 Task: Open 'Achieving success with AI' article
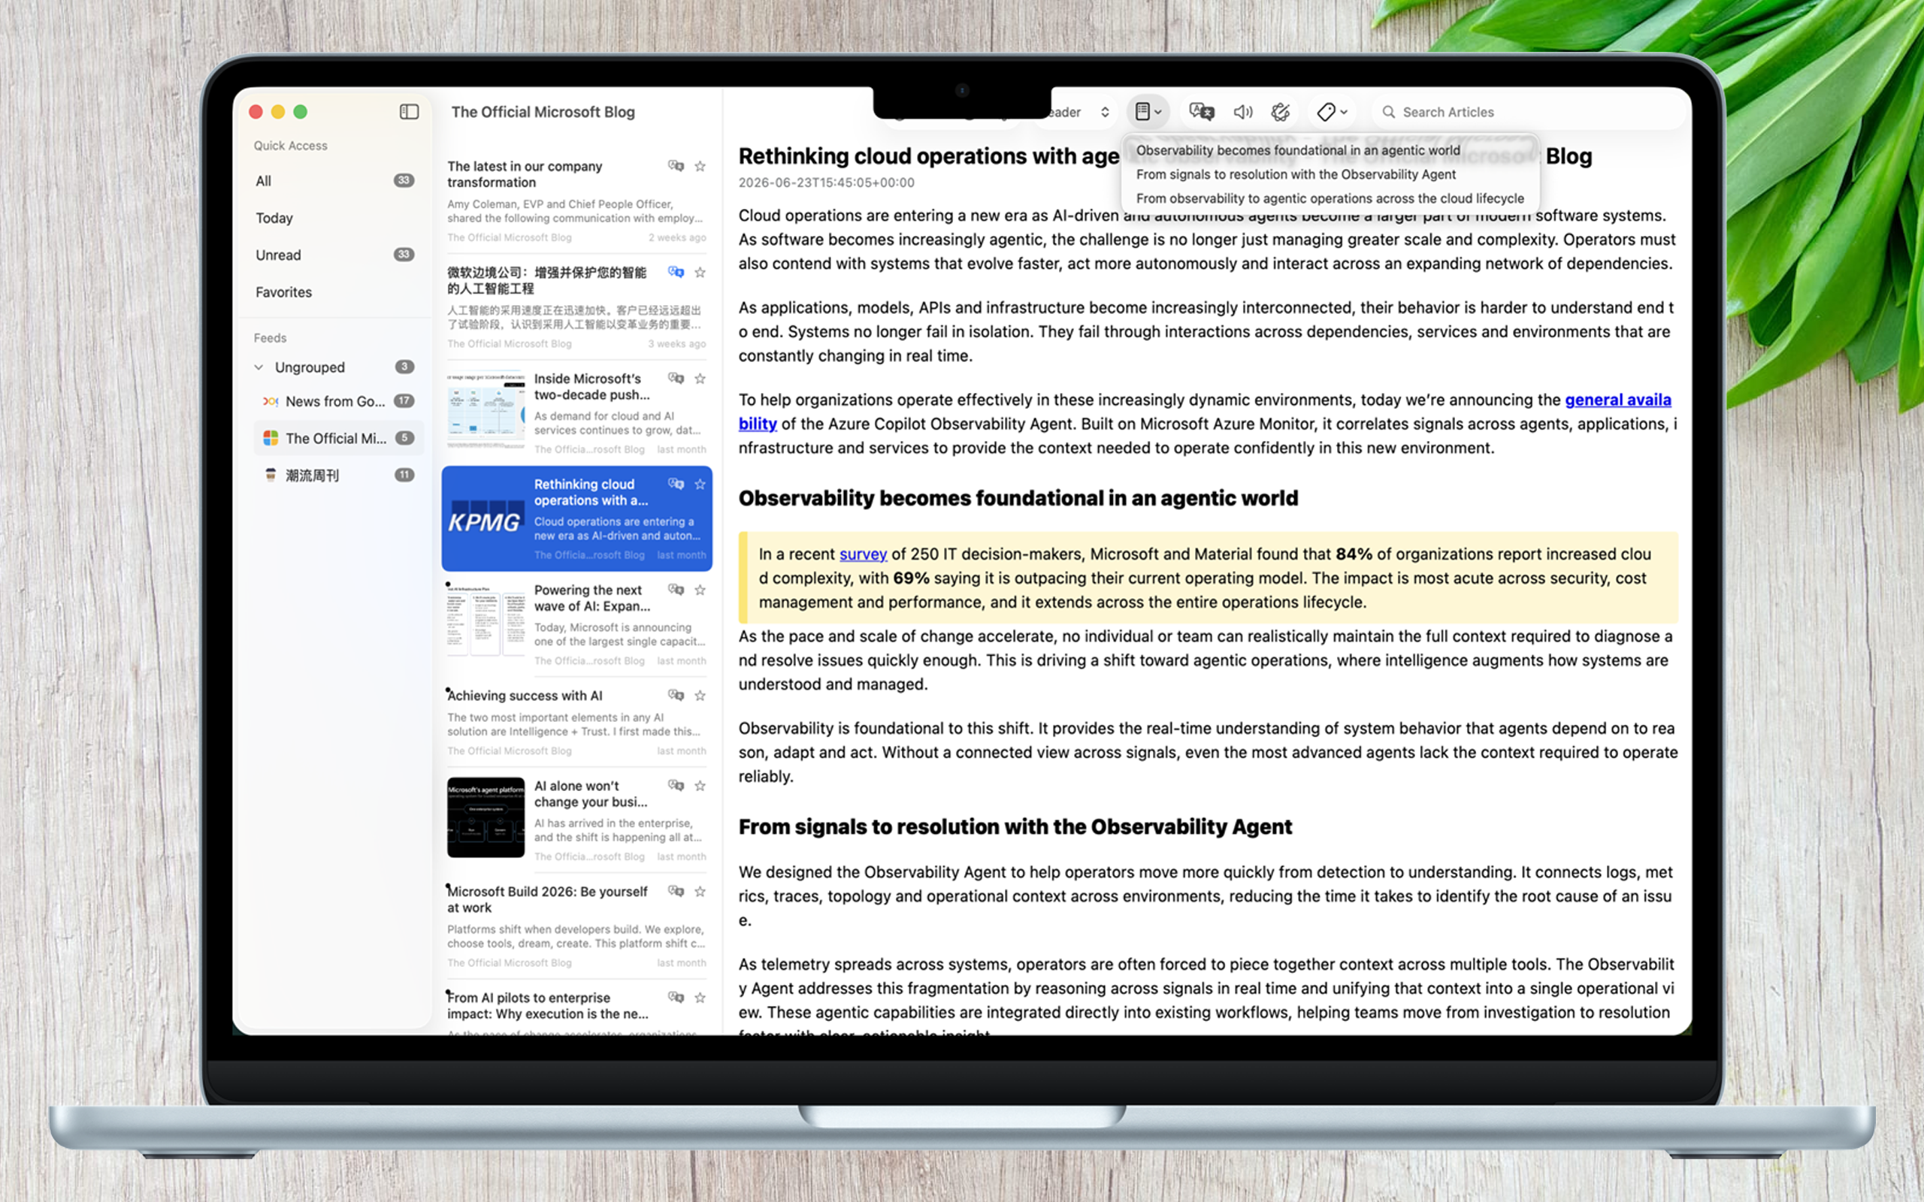[576, 722]
